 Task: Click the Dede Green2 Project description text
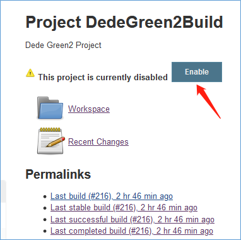click(x=63, y=45)
